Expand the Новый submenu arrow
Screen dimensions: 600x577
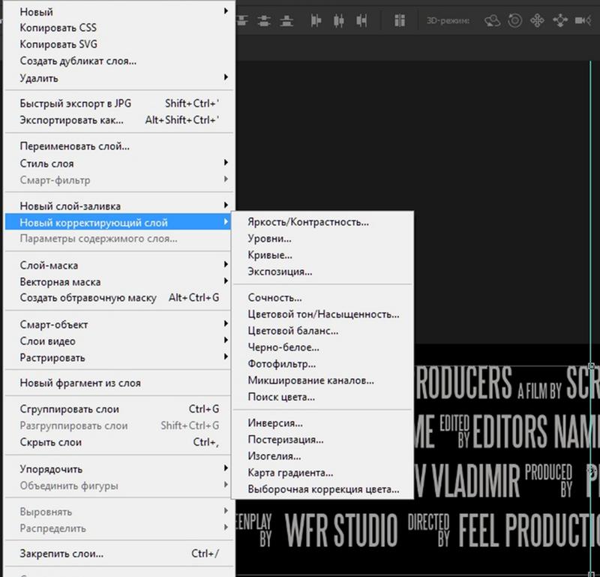tap(226, 11)
